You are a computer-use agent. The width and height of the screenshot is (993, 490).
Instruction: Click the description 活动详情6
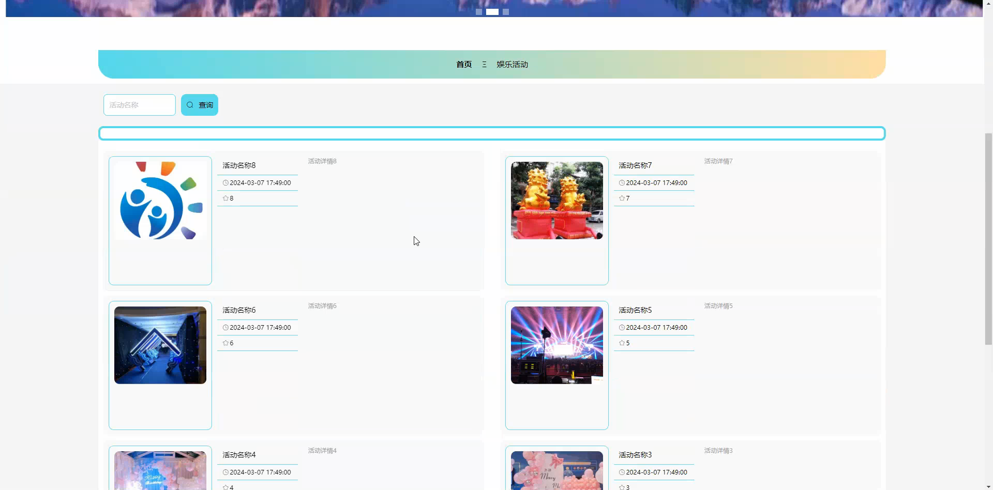[x=322, y=306]
